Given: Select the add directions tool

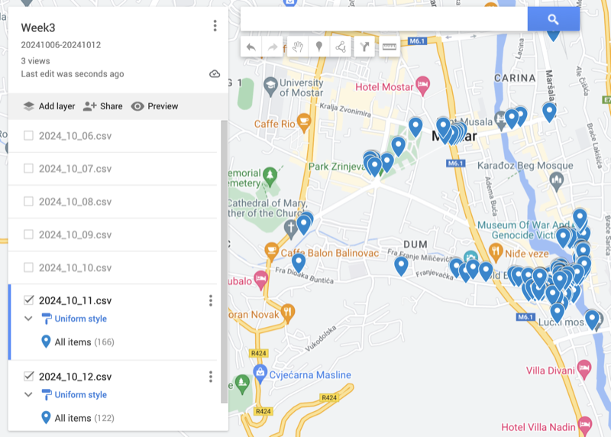Looking at the screenshot, I should (365, 47).
